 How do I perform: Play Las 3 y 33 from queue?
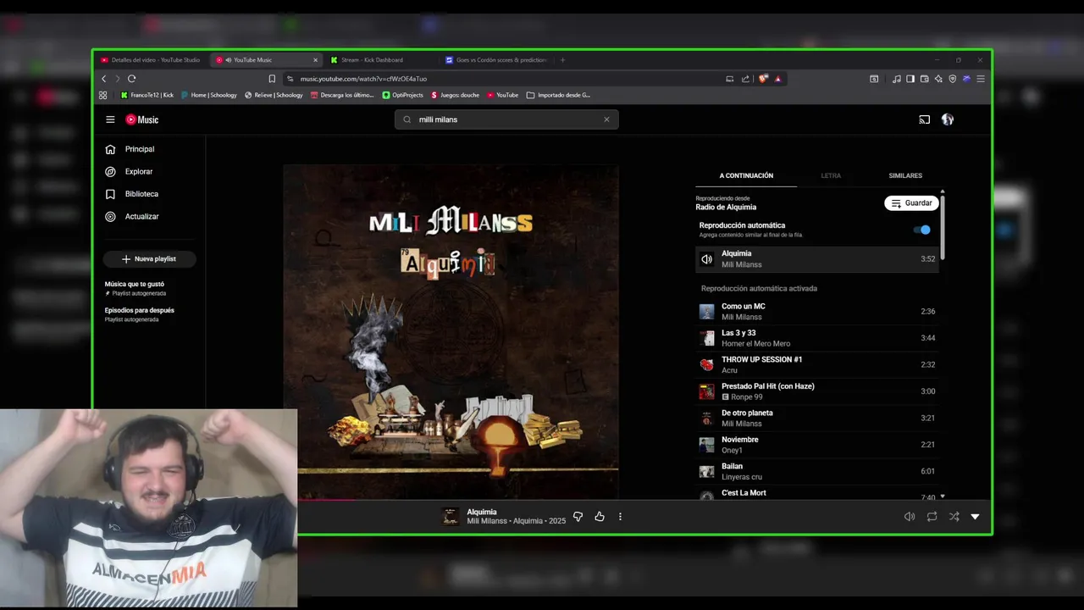817,338
